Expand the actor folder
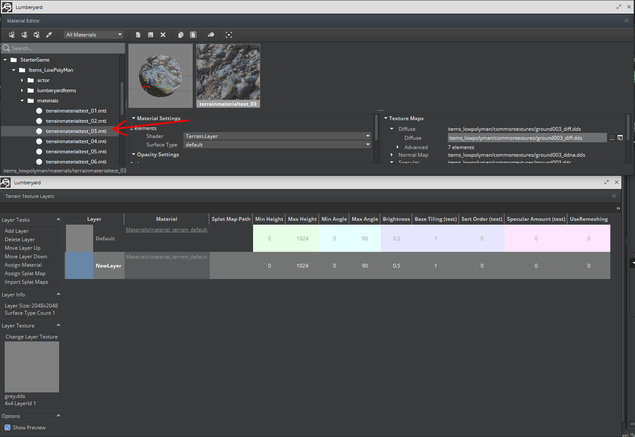 point(22,80)
